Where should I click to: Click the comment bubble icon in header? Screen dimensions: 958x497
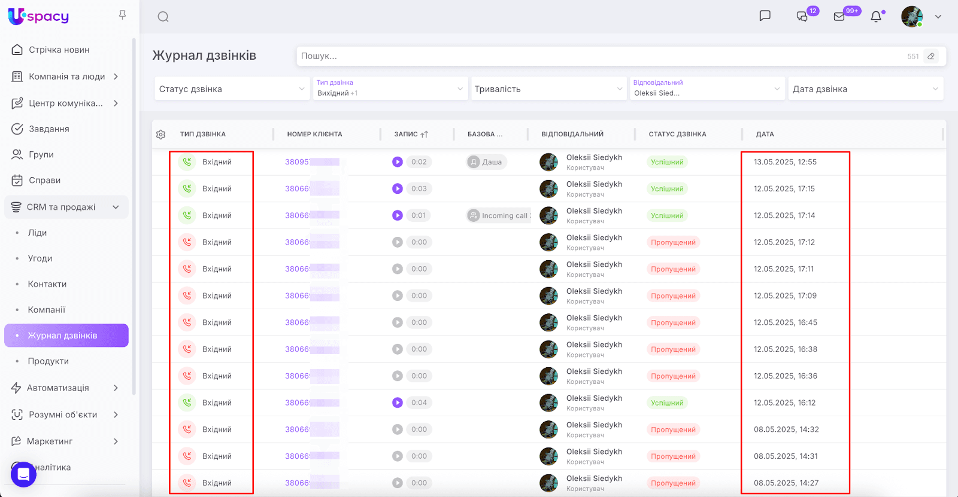[x=765, y=16]
